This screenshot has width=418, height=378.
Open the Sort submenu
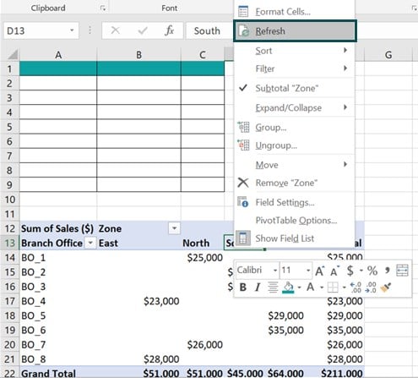(294, 51)
